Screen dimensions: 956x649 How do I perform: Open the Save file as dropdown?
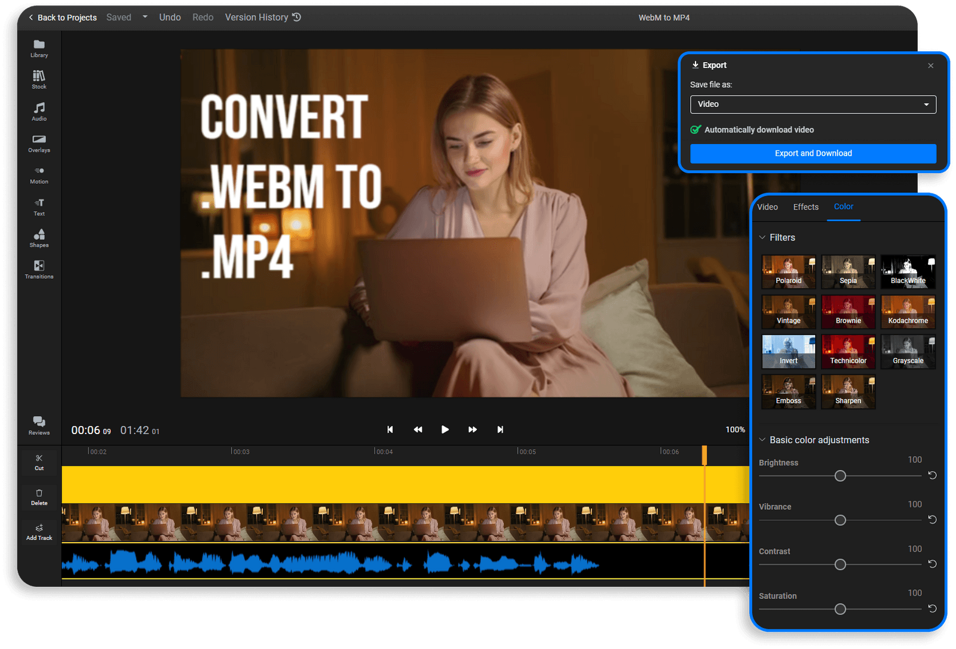pyautogui.click(x=813, y=104)
